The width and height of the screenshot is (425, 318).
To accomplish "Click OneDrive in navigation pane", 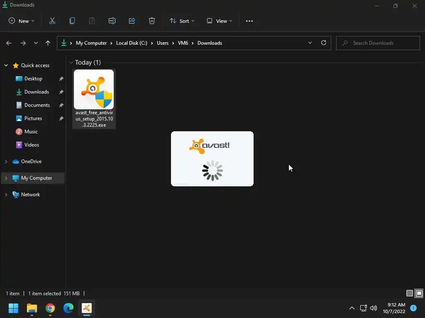I will (x=32, y=161).
